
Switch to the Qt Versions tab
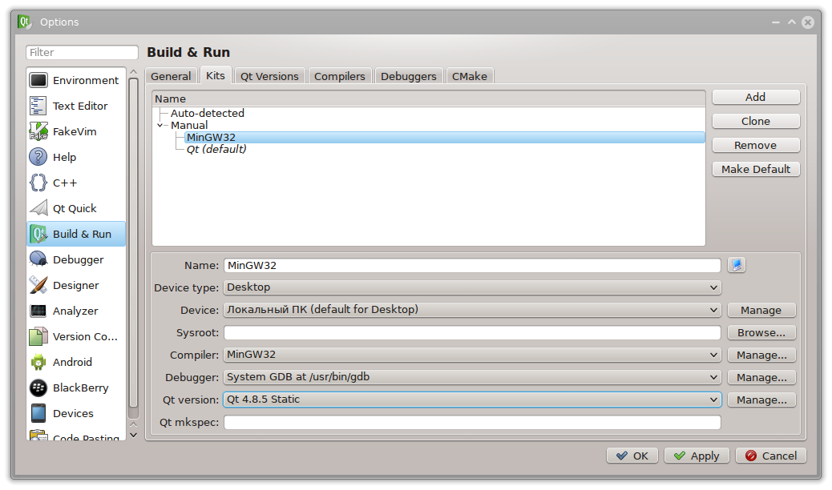tap(269, 76)
